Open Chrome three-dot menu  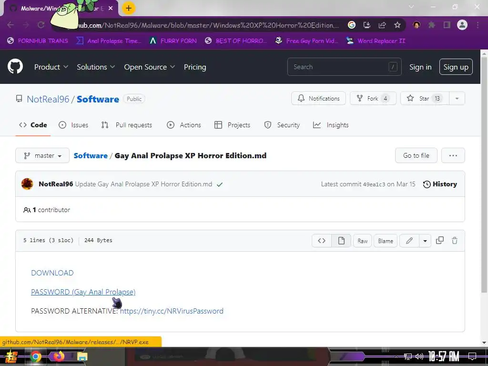point(478,25)
